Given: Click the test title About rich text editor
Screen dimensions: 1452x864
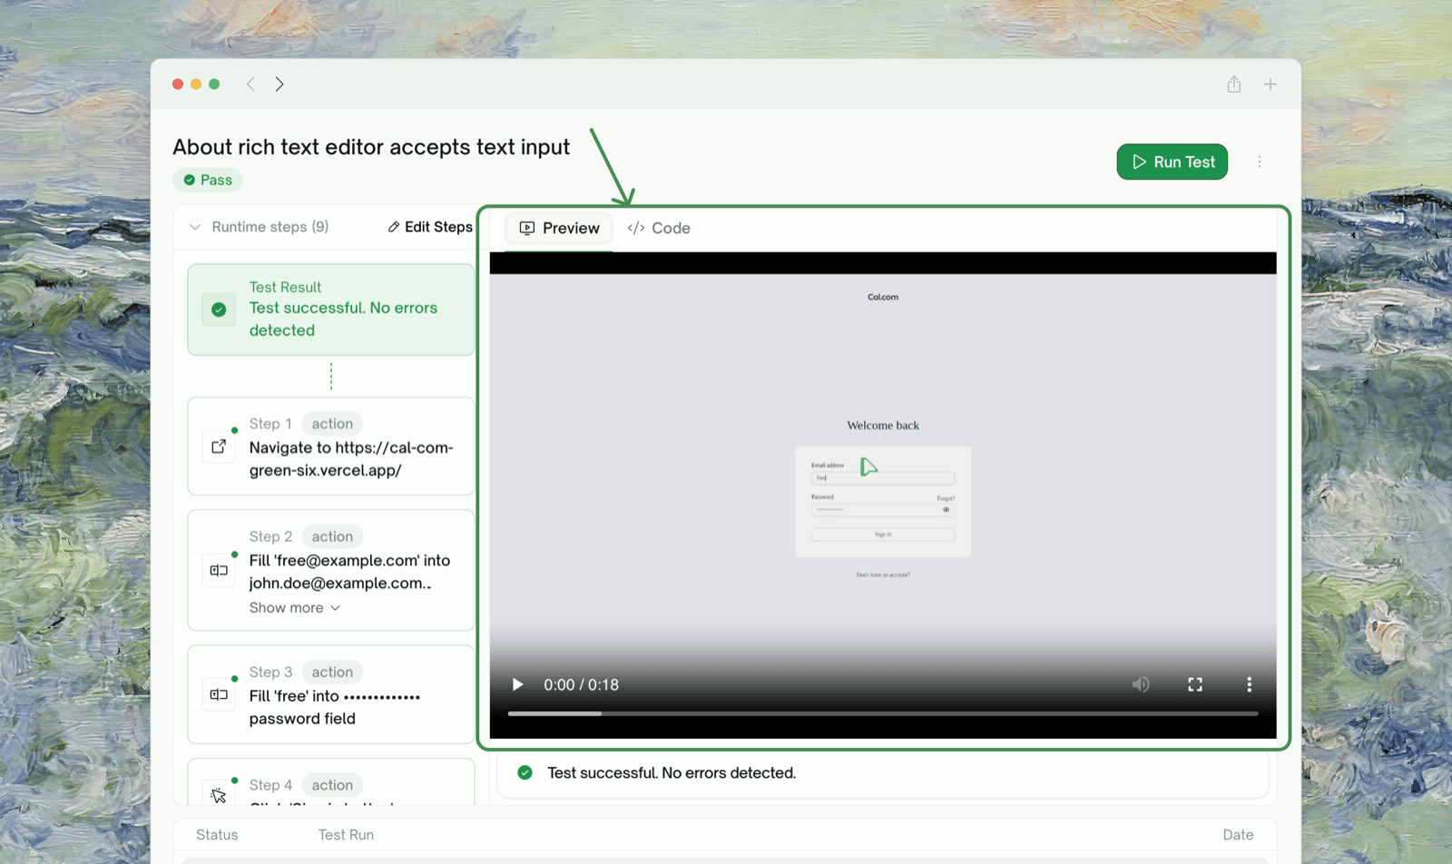Looking at the screenshot, I should (371, 147).
